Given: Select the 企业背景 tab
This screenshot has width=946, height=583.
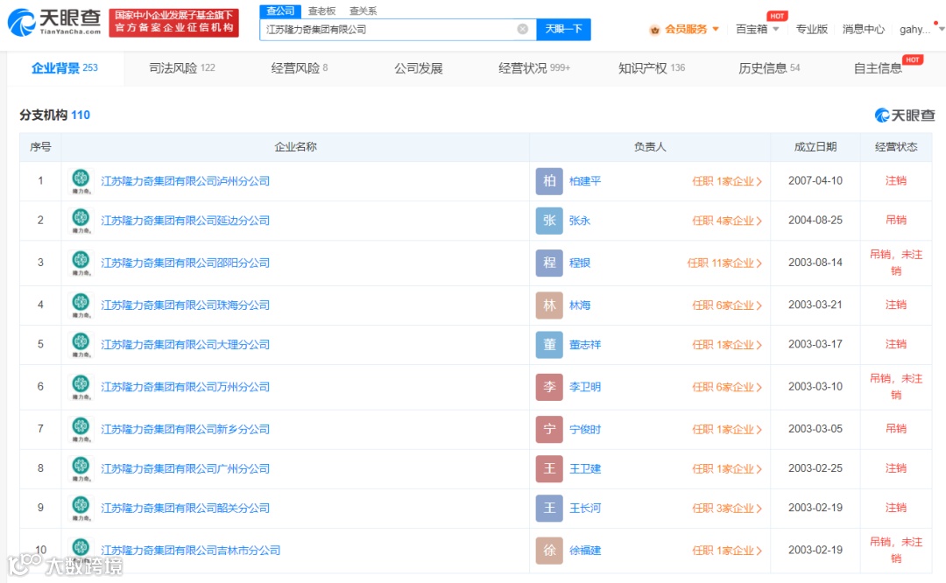Looking at the screenshot, I should pyautogui.click(x=65, y=68).
